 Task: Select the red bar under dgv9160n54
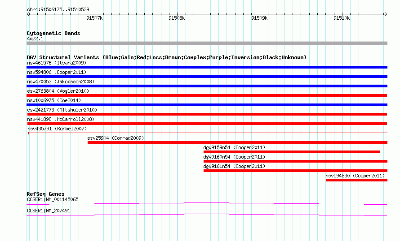[x=295, y=161]
